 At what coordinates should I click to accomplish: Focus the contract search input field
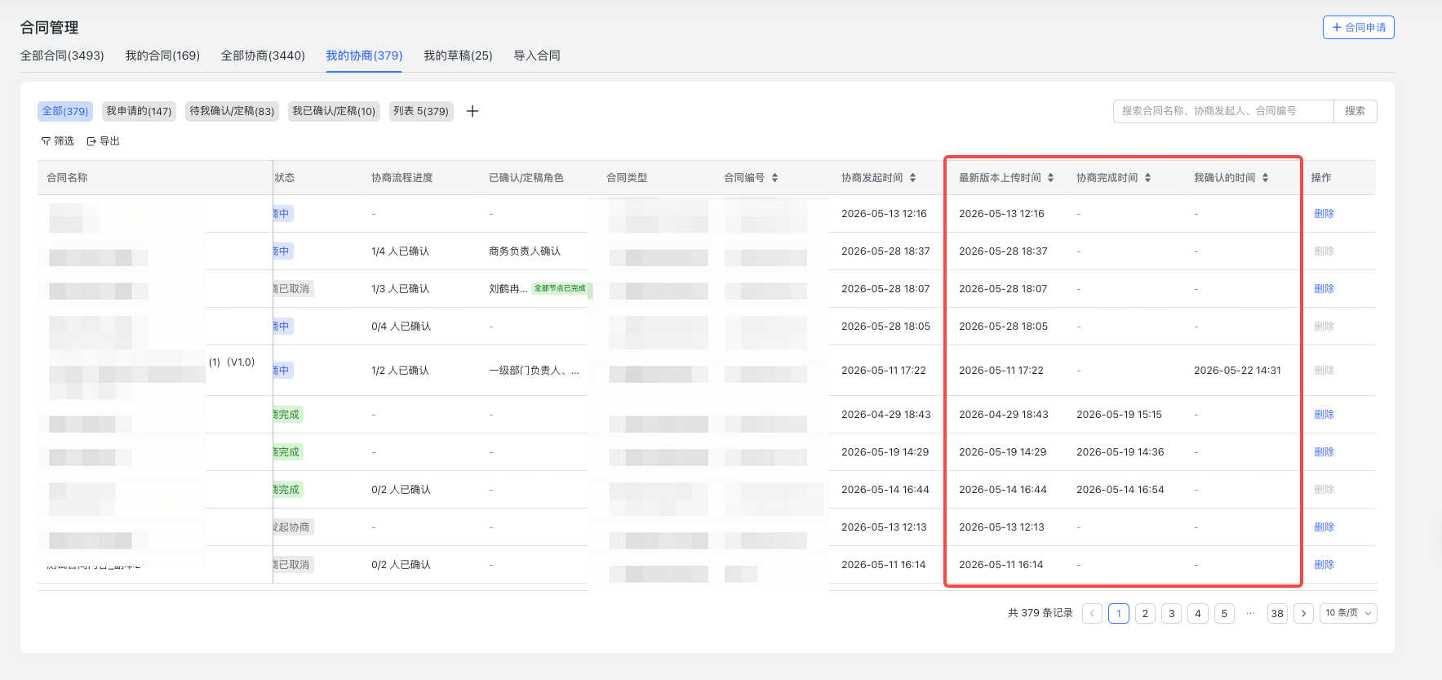pyautogui.click(x=1223, y=111)
